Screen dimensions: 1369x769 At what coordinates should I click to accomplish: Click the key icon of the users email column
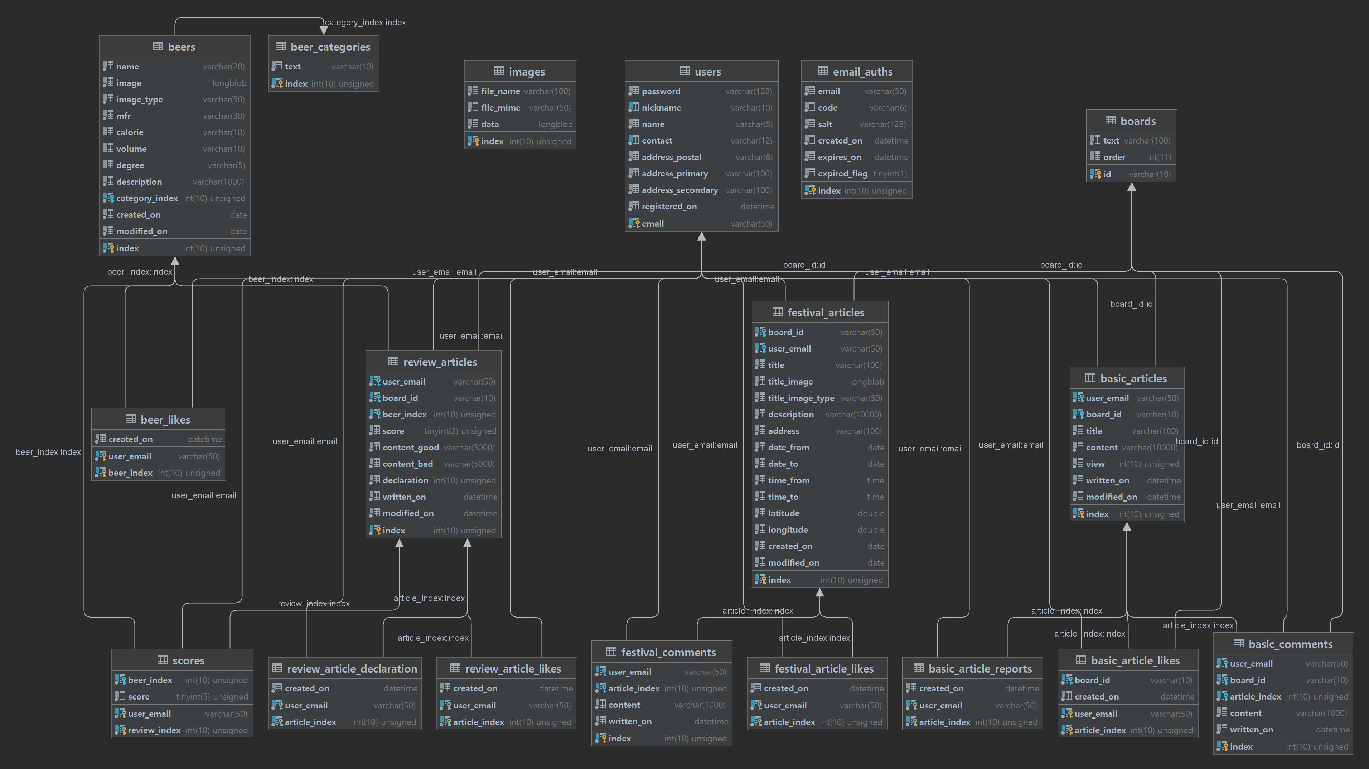pyautogui.click(x=633, y=223)
